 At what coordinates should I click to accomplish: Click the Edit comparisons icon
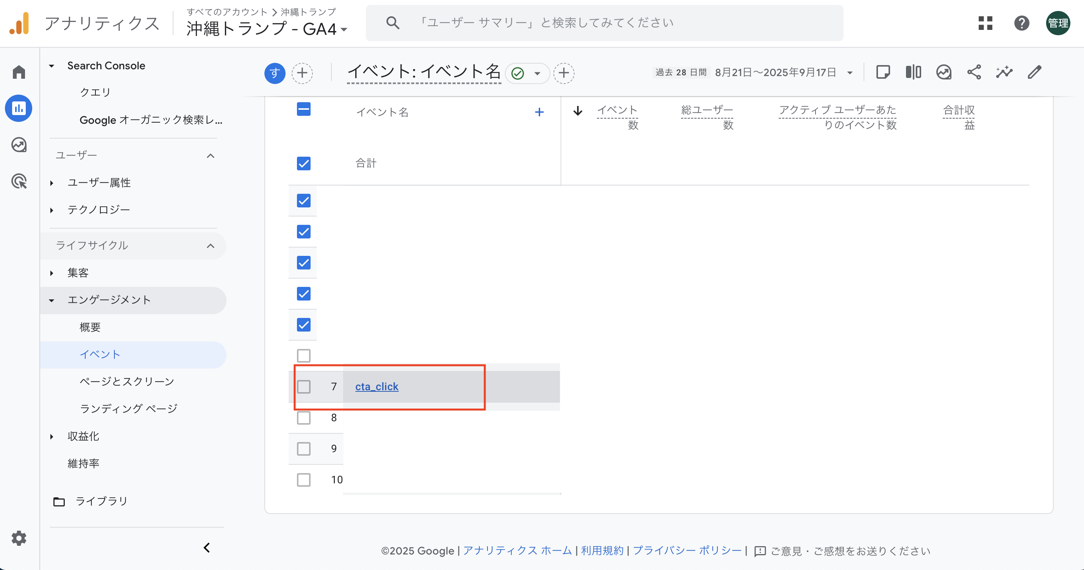pyautogui.click(x=913, y=72)
